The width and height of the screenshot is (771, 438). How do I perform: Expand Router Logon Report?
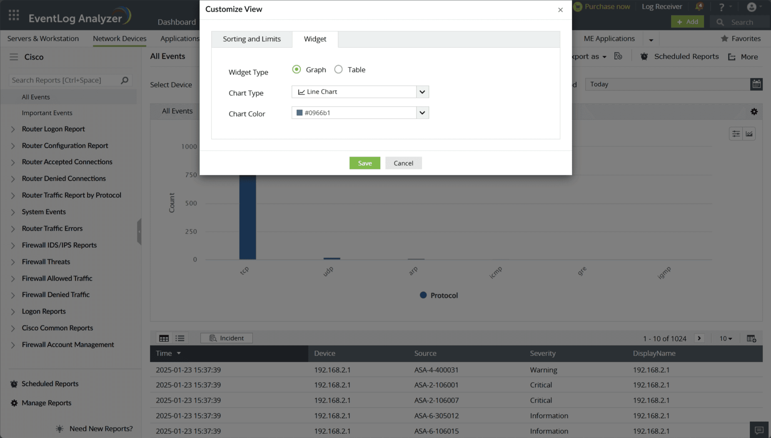click(13, 129)
